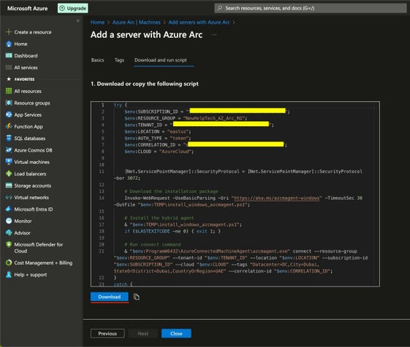Click the search resources input field
Viewport: 410px width, 347px height.
311,8
